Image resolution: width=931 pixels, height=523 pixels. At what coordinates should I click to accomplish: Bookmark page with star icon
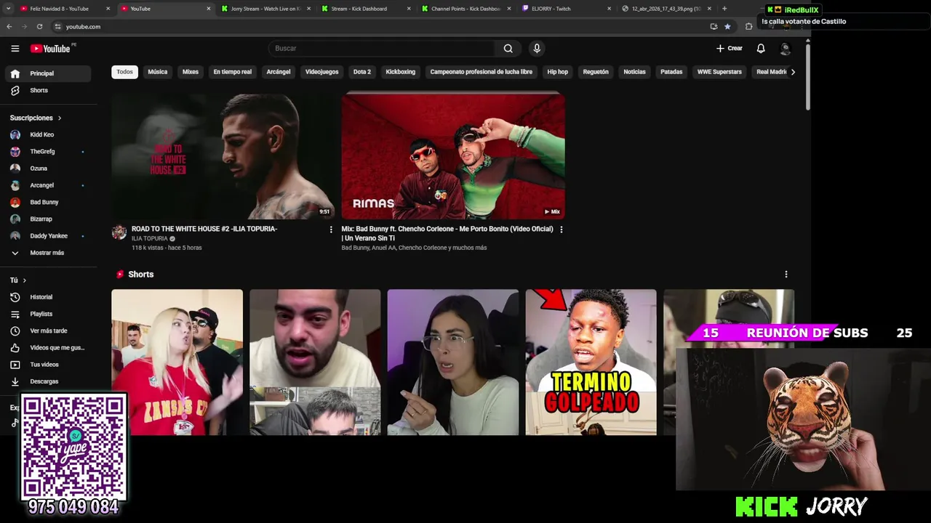point(727,27)
